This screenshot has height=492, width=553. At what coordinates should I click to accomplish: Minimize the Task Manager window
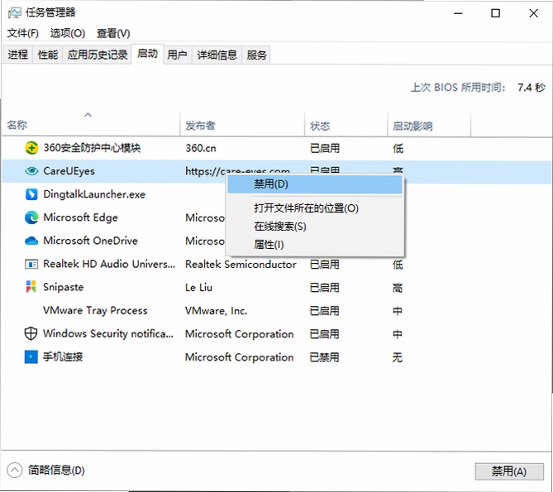[x=458, y=13]
